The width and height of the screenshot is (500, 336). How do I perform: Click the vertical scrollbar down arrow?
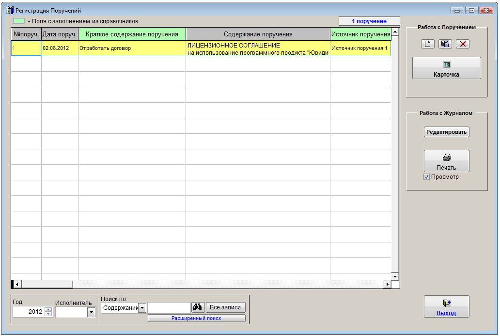point(395,277)
